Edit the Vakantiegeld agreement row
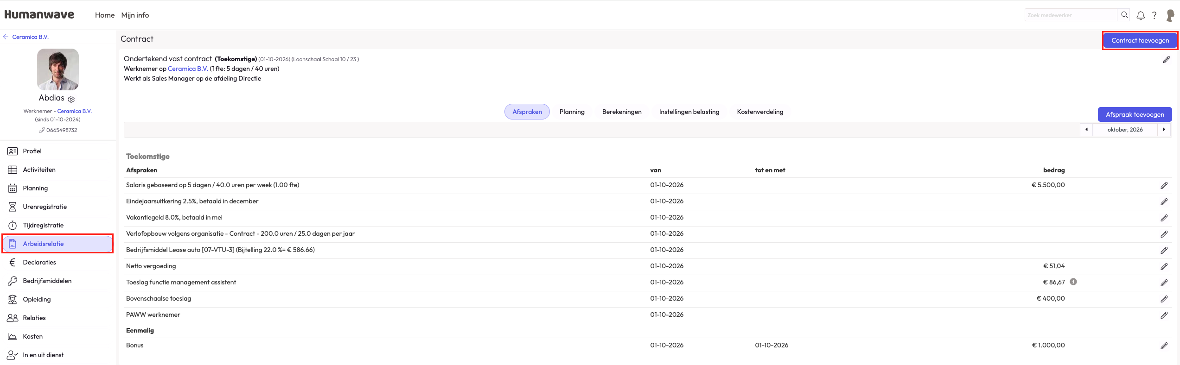The image size is (1180, 365). tap(1164, 218)
